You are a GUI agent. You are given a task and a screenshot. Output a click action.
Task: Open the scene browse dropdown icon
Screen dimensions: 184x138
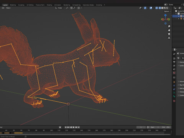[x=166, y=5]
